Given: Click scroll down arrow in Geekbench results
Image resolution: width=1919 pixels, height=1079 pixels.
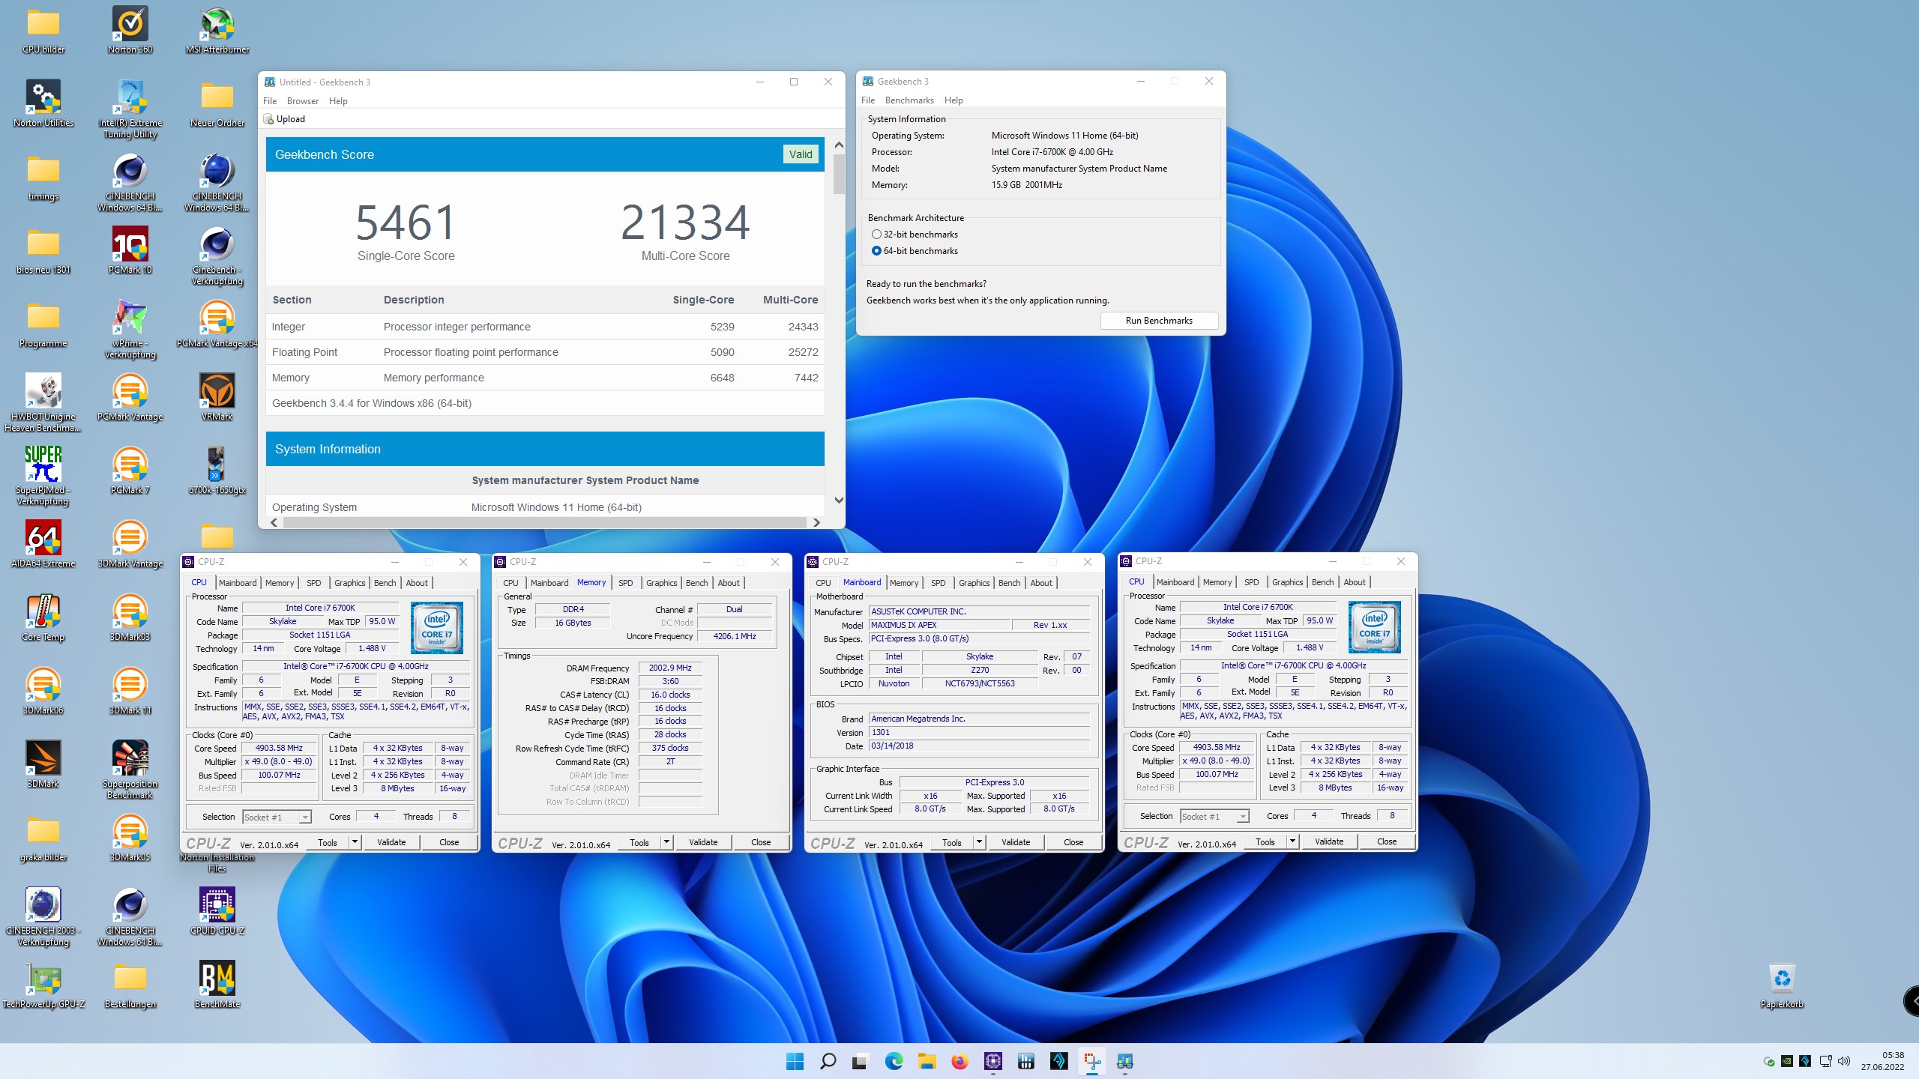Looking at the screenshot, I should 839,500.
